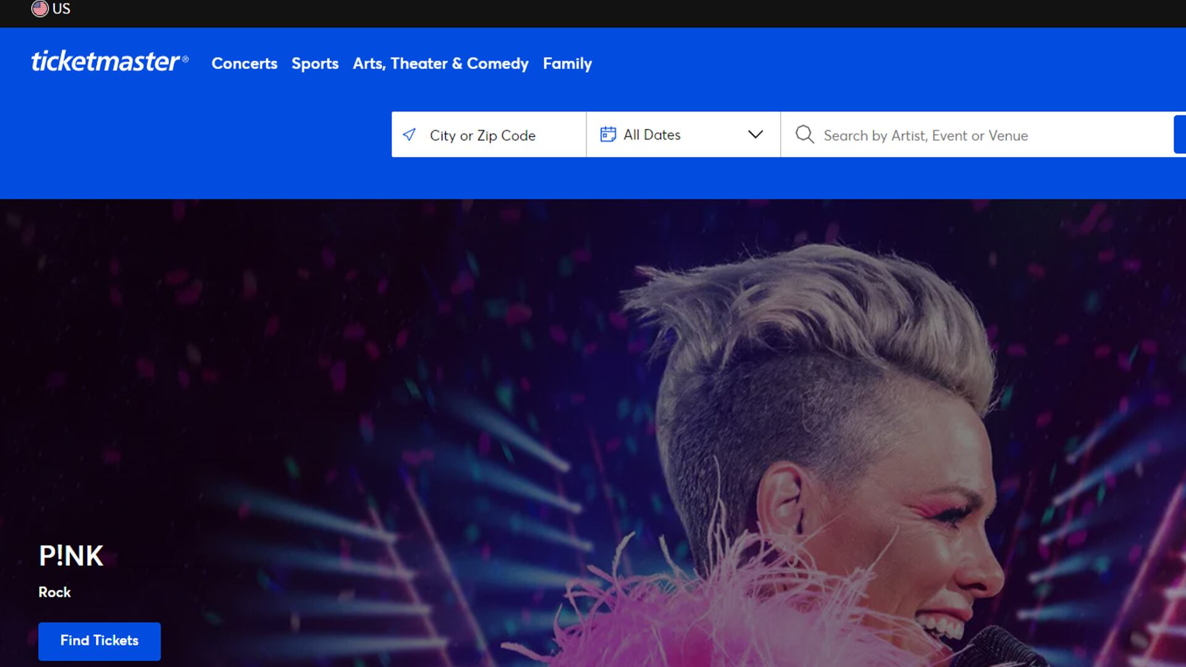
Task: Select Arts, Theater & Comedy category
Action: coord(440,64)
